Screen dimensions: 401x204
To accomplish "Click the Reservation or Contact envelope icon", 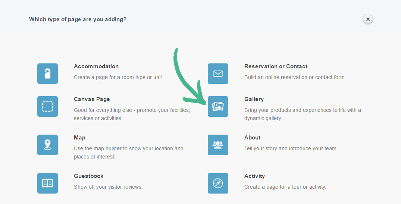I will coord(218,73).
